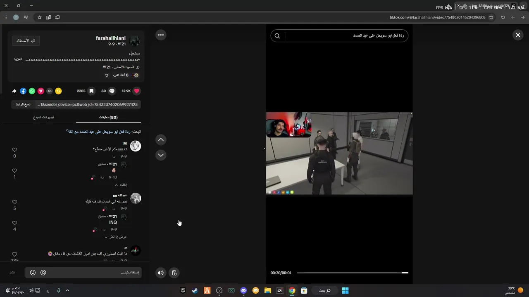529x297 pixels.
Task: Like the comment by user e
Action: pos(14,255)
